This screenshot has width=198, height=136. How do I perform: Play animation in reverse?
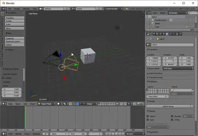(x=113, y=134)
